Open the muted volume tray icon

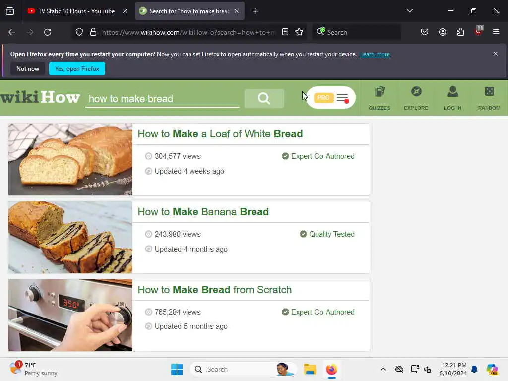[427, 369]
